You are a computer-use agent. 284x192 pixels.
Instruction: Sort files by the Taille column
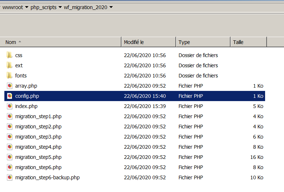coord(238,42)
